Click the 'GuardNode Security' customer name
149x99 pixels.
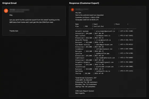pos(83,45)
